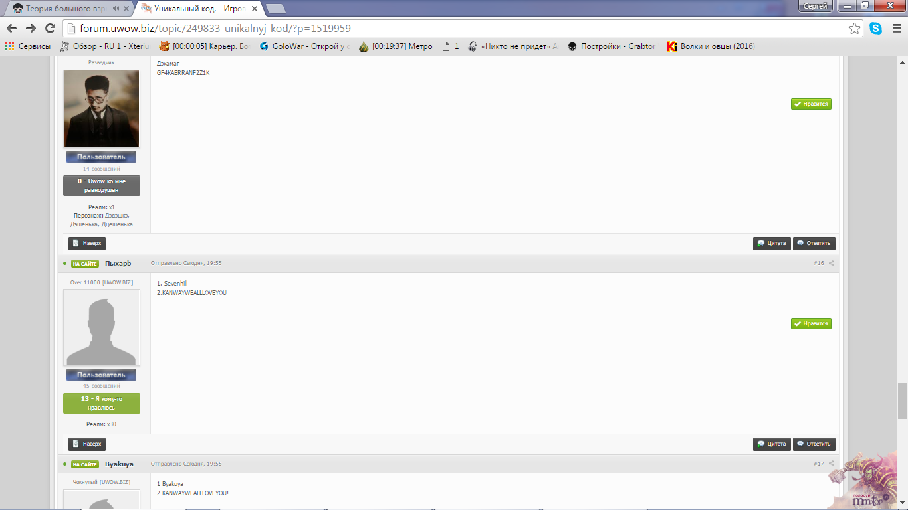The height and width of the screenshot is (510, 908).
Task: Go back with the browser back arrow
Action: 11,28
